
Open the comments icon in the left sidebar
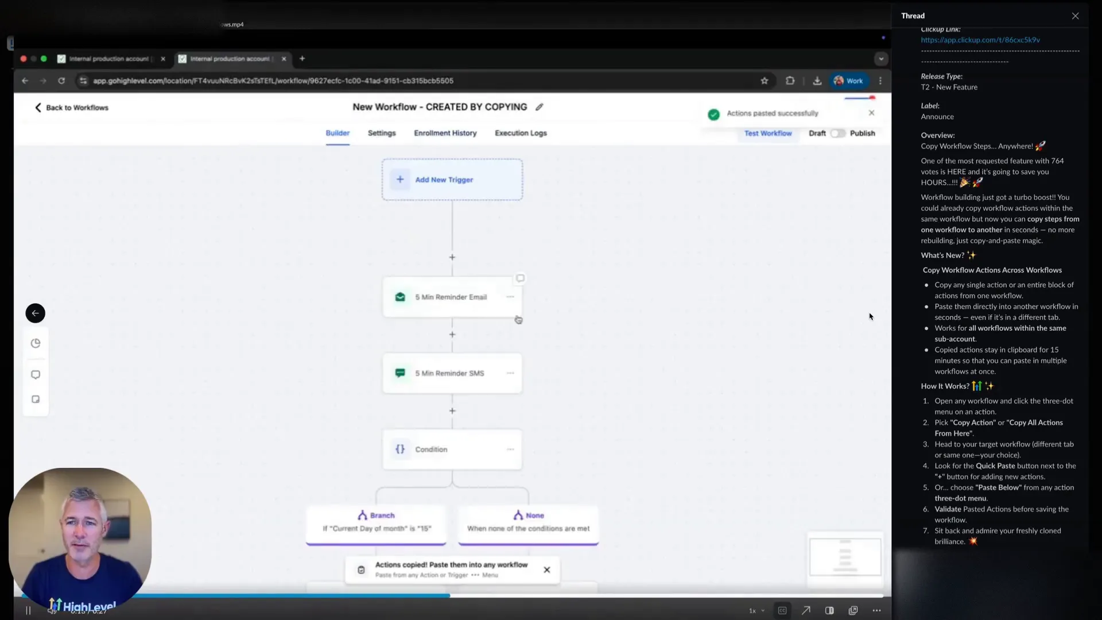[36, 374]
